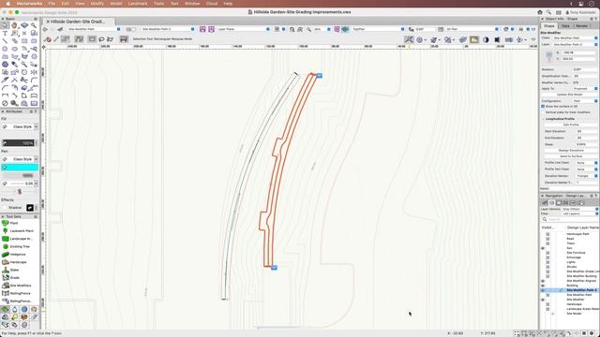The width and height of the screenshot is (600, 337).
Task: Click the Update Site Model button
Action: [x=570, y=95]
